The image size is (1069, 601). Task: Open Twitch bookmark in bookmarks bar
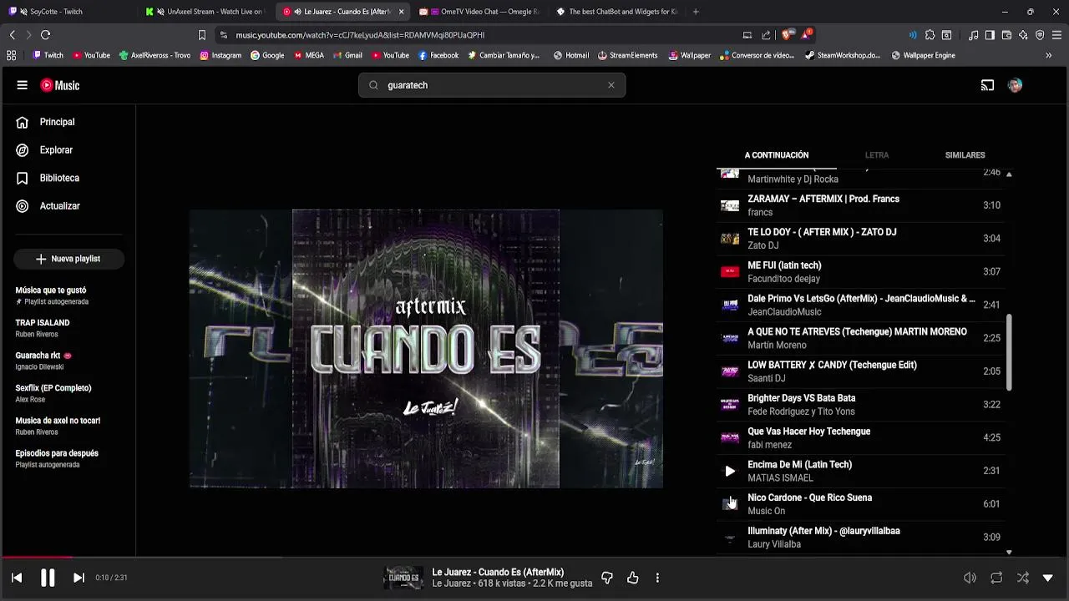tap(48, 55)
